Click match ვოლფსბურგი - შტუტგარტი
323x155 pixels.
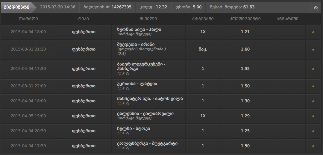pyautogui.click(x=147, y=144)
